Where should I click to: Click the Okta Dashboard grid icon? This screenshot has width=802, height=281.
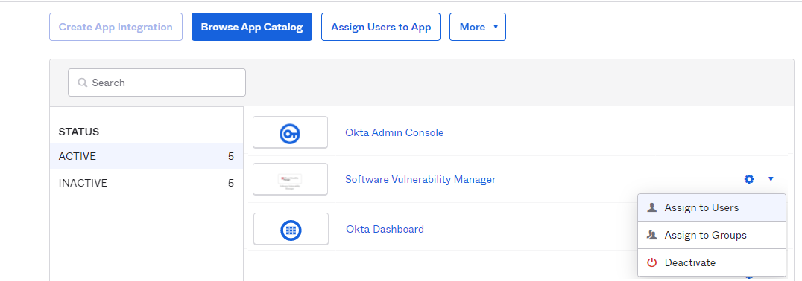tap(291, 230)
